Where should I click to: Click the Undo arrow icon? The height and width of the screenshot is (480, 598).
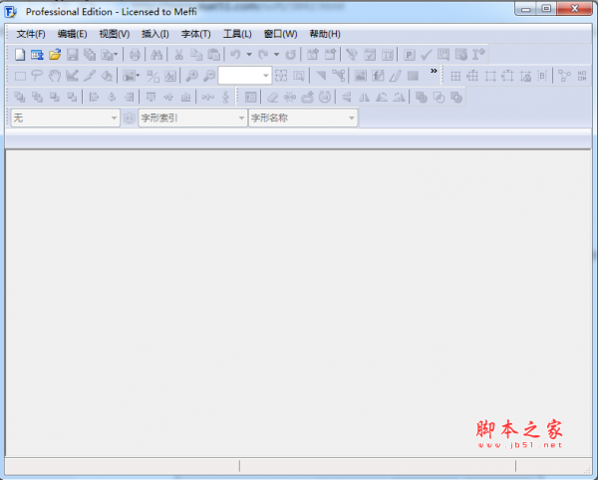pyautogui.click(x=235, y=55)
